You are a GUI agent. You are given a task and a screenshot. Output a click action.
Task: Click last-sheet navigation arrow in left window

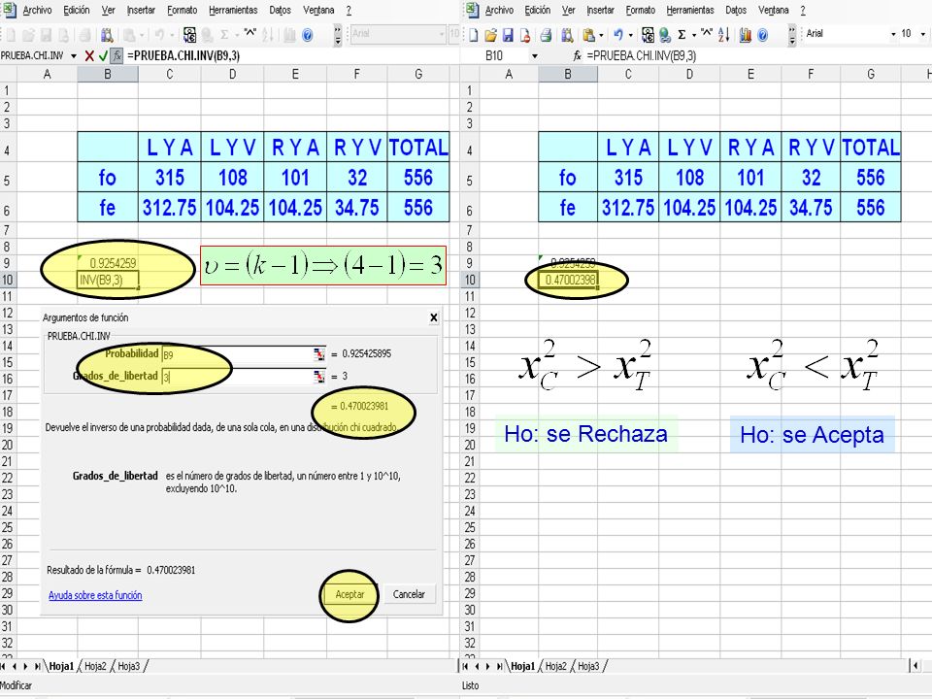click(x=38, y=666)
